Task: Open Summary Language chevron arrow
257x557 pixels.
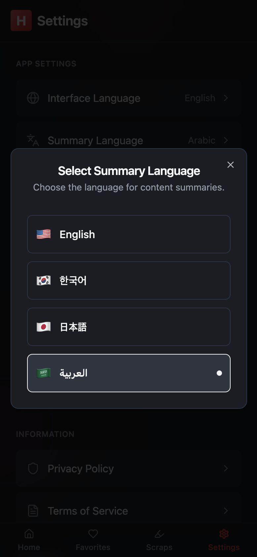Action: point(226,140)
